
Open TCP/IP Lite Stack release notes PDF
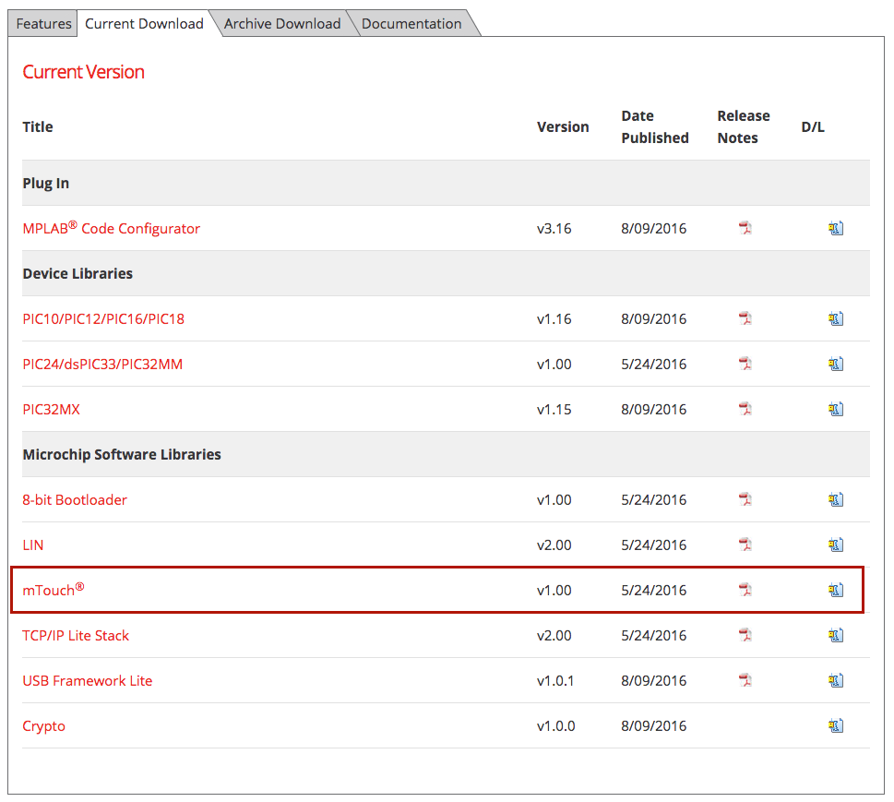[x=745, y=636]
